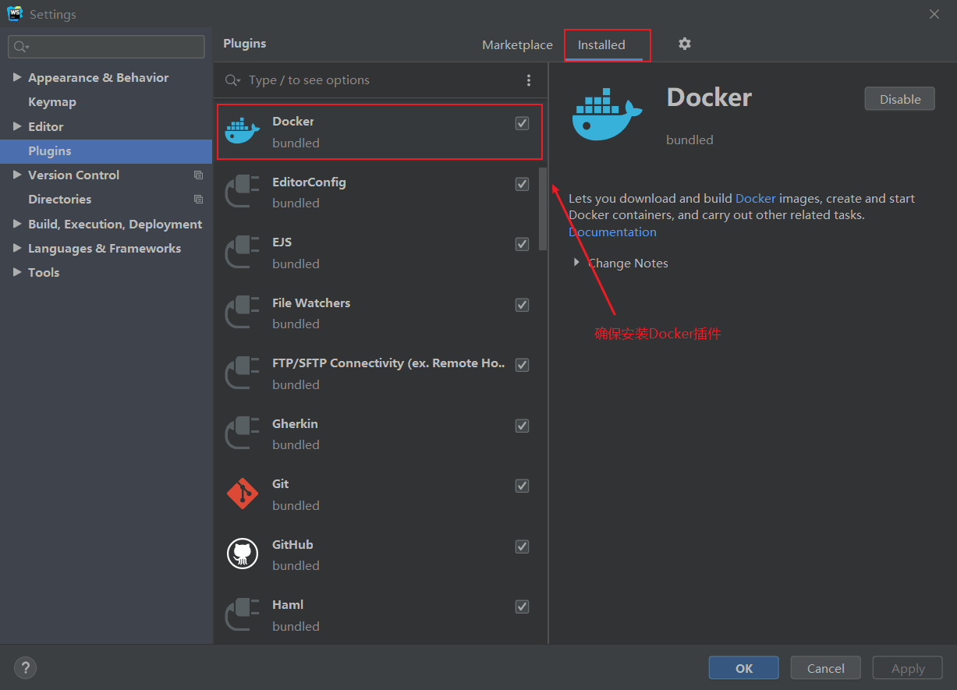Screen dimensions: 957x690
Task: Select the GitHub octocat icon
Action: 242,554
